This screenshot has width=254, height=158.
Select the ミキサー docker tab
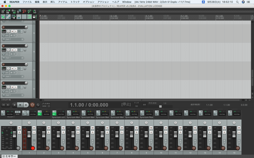point(10,156)
